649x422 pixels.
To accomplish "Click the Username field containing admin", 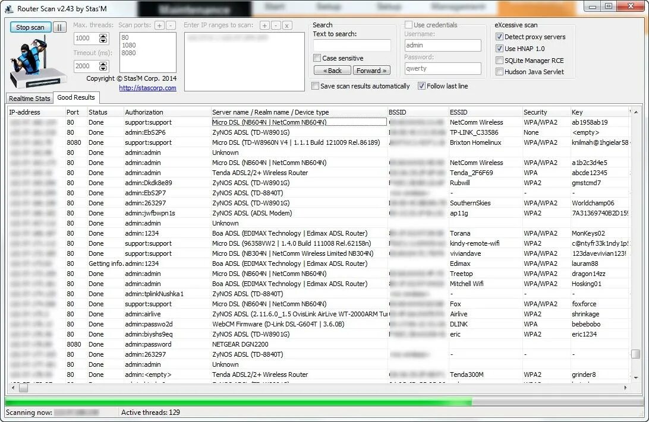I will [443, 46].
